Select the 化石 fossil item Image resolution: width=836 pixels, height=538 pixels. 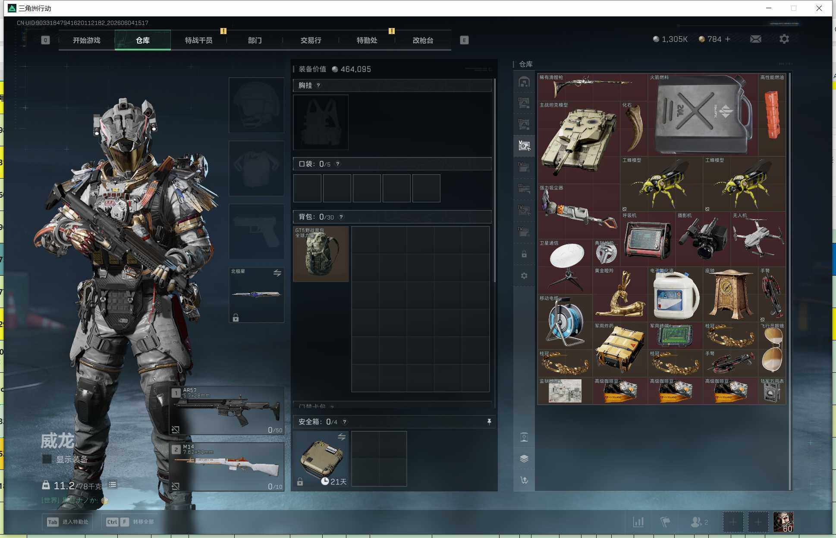coord(634,129)
